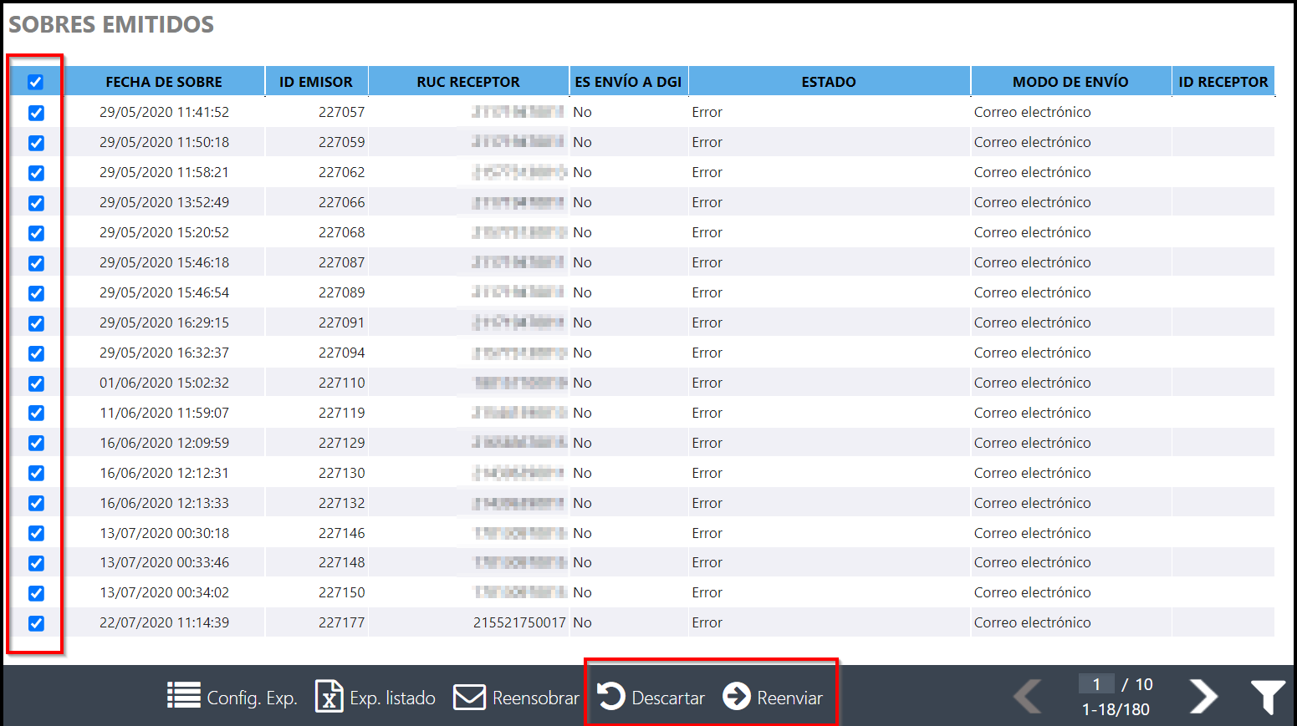1297x726 pixels.
Task: Go to next page arrow
Action: (x=1203, y=696)
